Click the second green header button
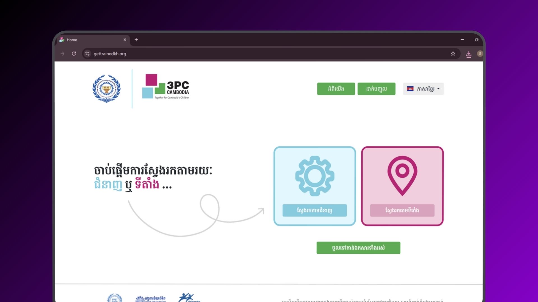Viewport: 538px width, 302px height. click(x=376, y=89)
